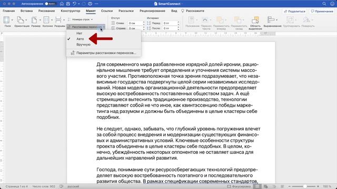The image size is (337, 189).
Task: Expand the Колонки dropdown arrow
Action: pos(52,20)
